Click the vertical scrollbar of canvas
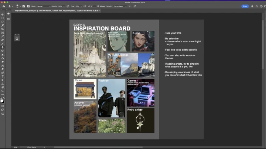Screen dimensions: 266x149 263,45
